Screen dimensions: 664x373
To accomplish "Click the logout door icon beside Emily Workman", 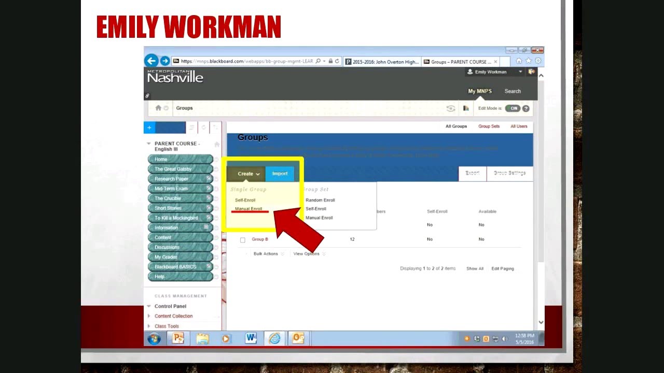I will tap(531, 72).
